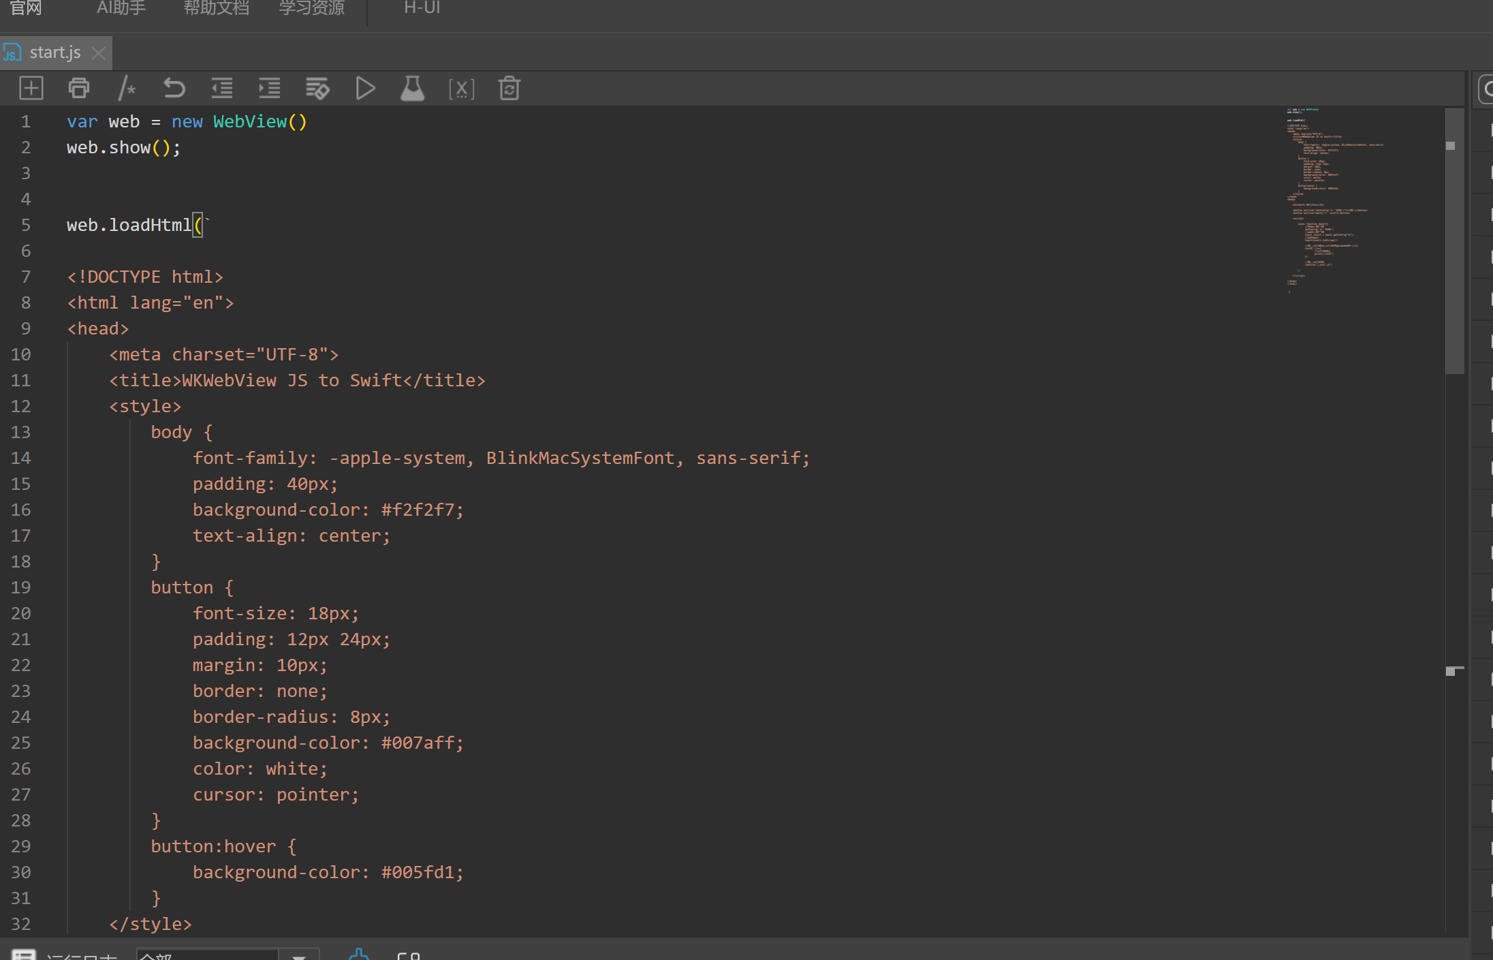The width and height of the screenshot is (1493, 960).
Task: Open the log filter dropdown arrow
Action: coord(298,956)
